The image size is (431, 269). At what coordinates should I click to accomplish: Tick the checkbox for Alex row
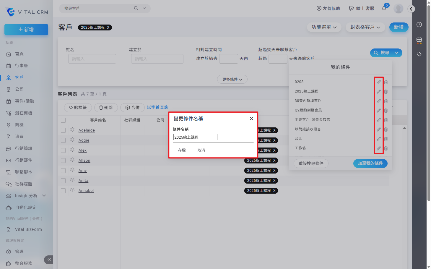pyautogui.click(x=63, y=150)
